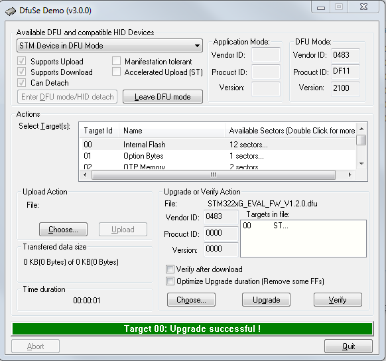Click the DfuSe Demo chip icon in title bar
This screenshot has width=386, height=361.
point(11,11)
